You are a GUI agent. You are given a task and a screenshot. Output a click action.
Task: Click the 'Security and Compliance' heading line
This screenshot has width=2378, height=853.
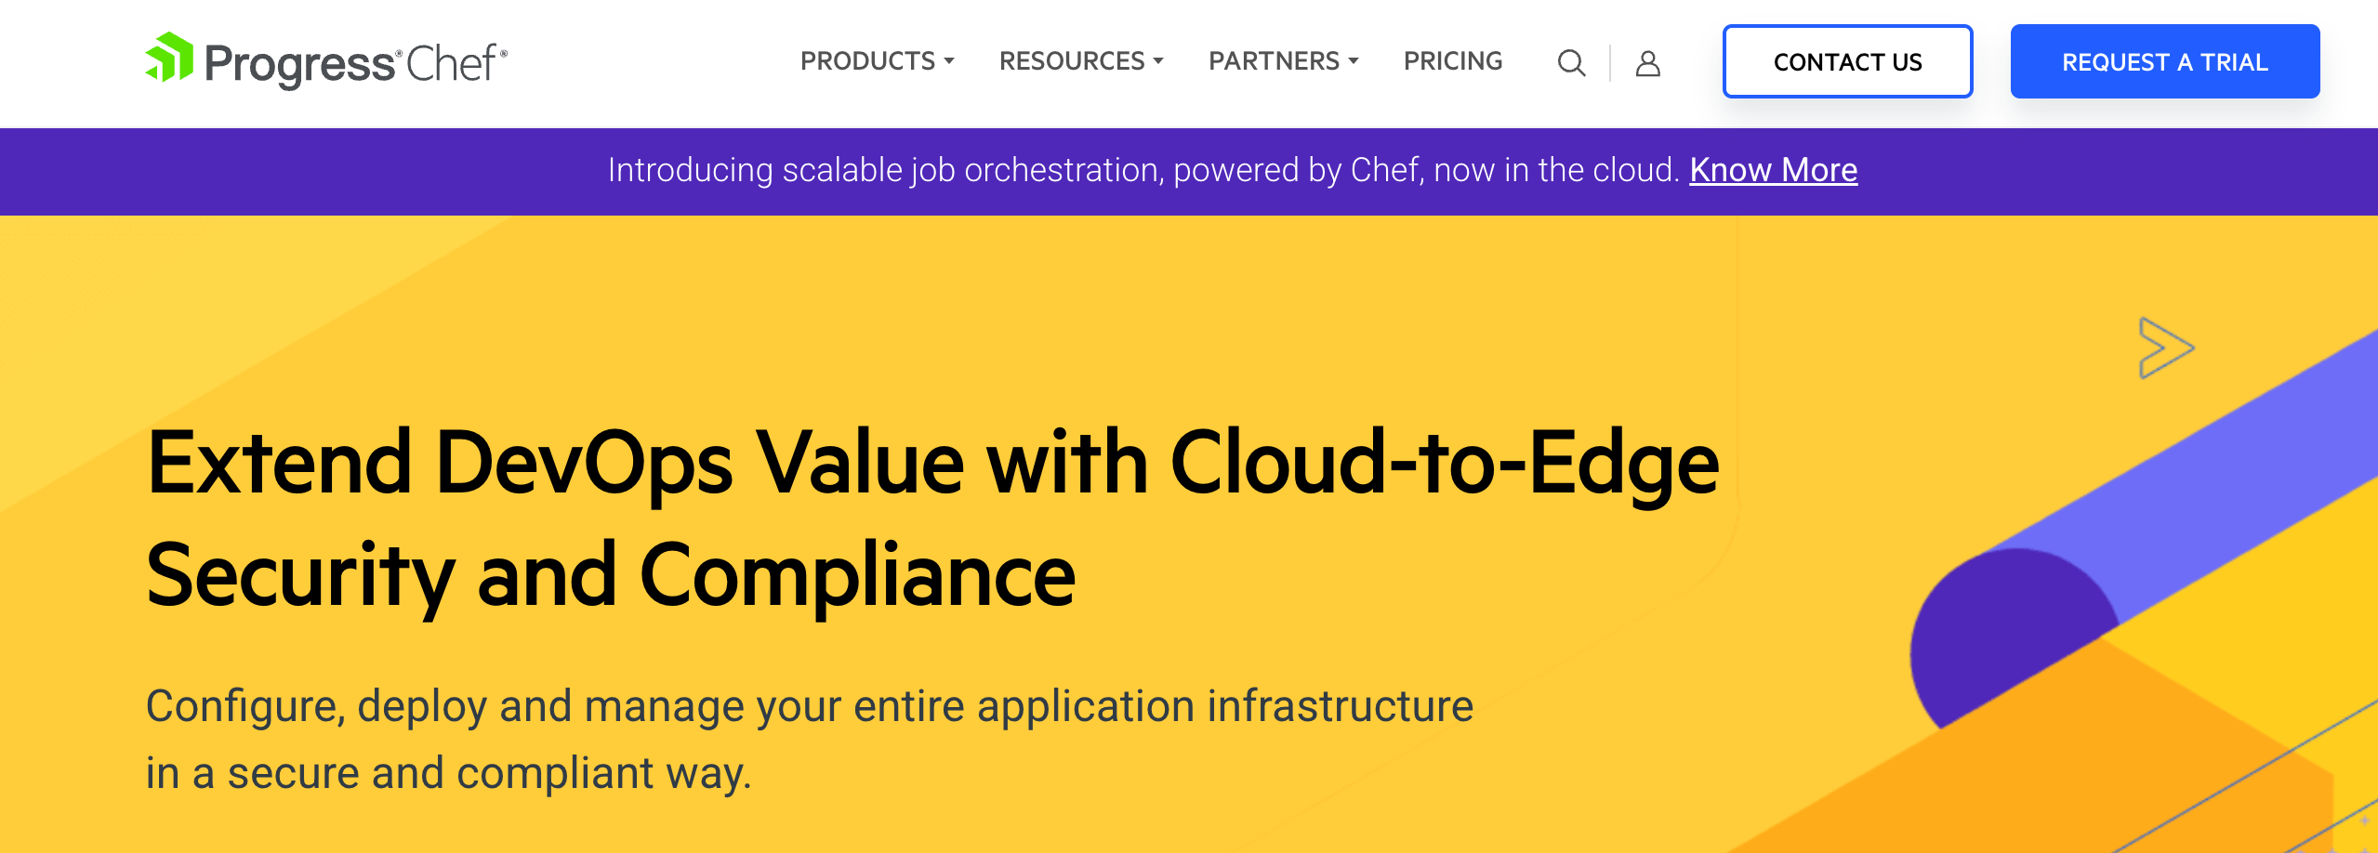[x=611, y=575]
